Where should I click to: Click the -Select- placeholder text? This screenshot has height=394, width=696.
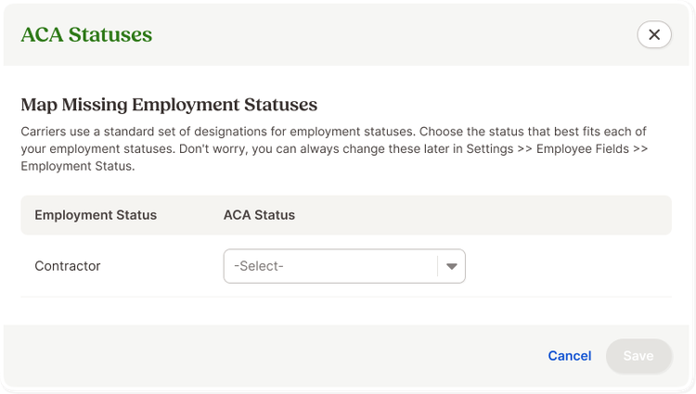(x=259, y=266)
